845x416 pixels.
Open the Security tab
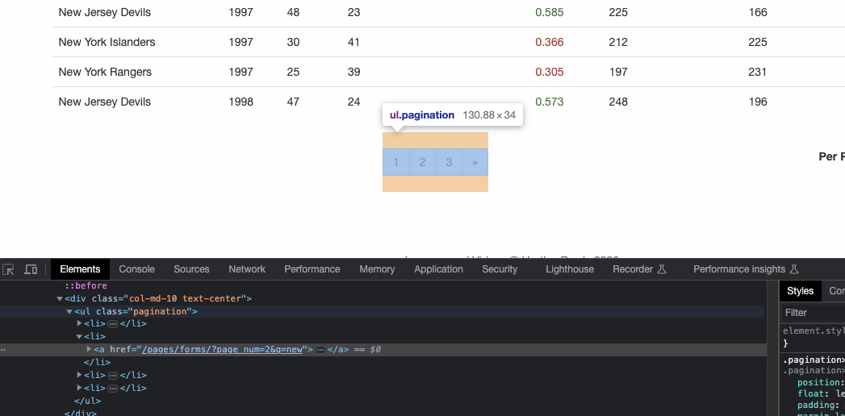(x=500, y=269)
